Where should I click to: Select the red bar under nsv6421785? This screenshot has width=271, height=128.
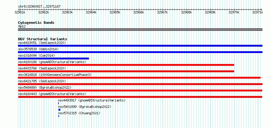140,84
